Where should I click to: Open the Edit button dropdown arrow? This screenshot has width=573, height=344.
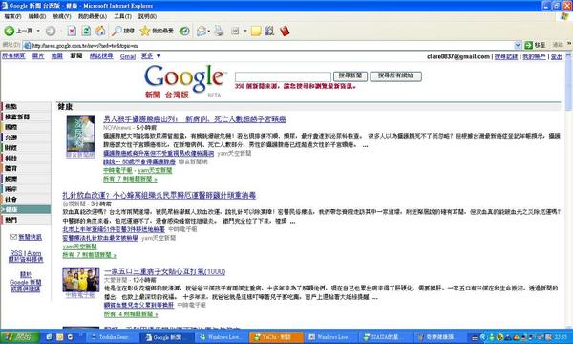[x=245, y=32]
